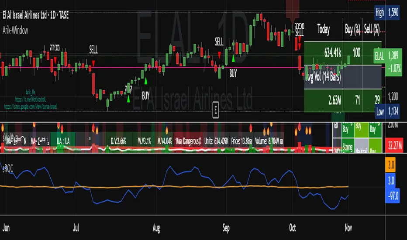Click the Oct label on time axis
Screen dimensions: 407x240
coord(293,228)
